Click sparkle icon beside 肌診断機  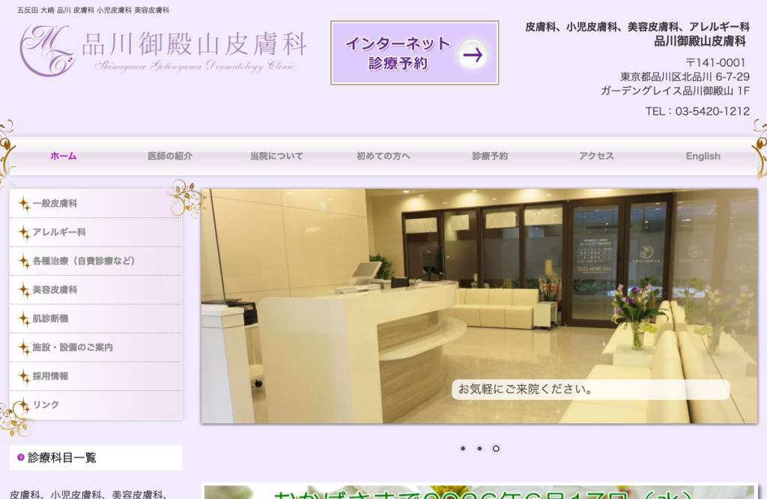point(23,318)
